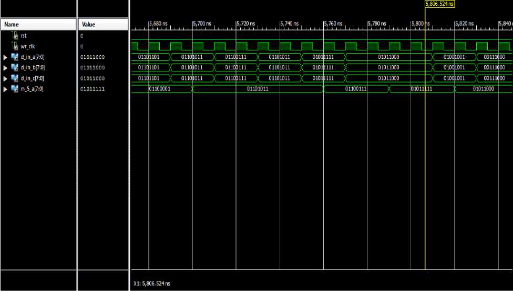Click the rst value 0

(82, 36)
